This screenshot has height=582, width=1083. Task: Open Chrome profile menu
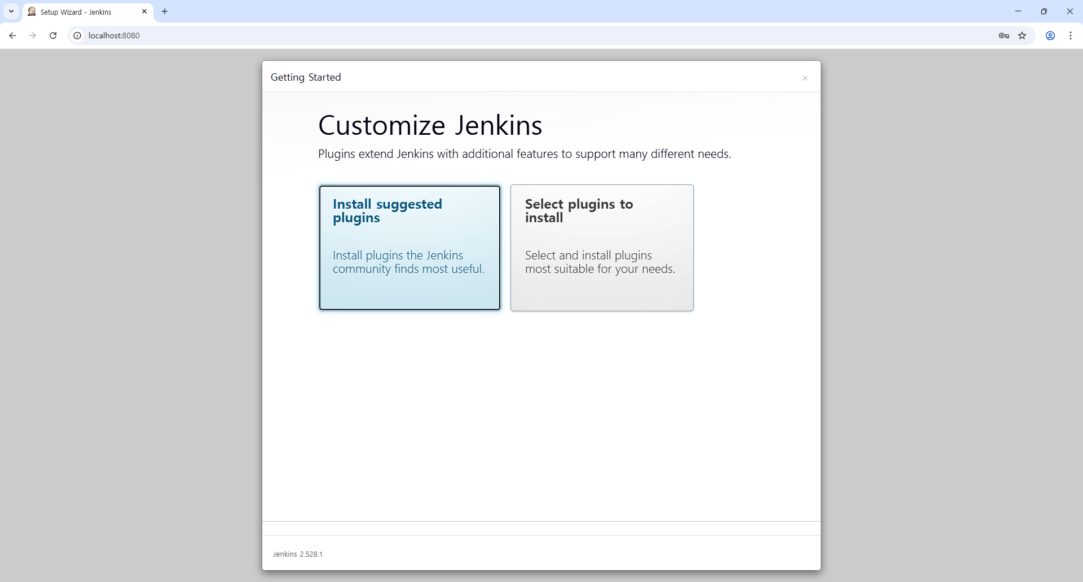pos(1050,36)
